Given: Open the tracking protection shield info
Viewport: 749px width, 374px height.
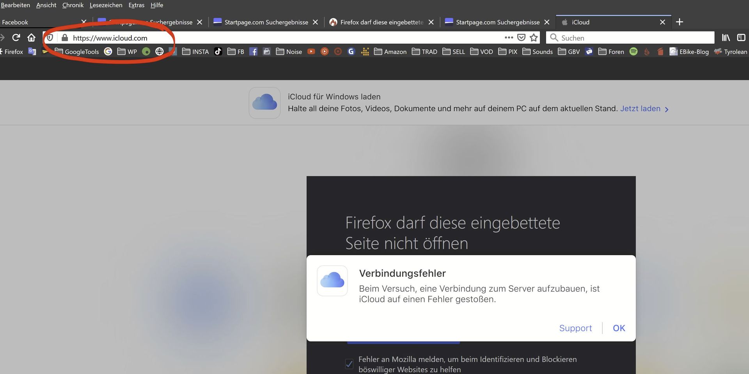Looking at the screenshot, I should [x=50, y=38].
